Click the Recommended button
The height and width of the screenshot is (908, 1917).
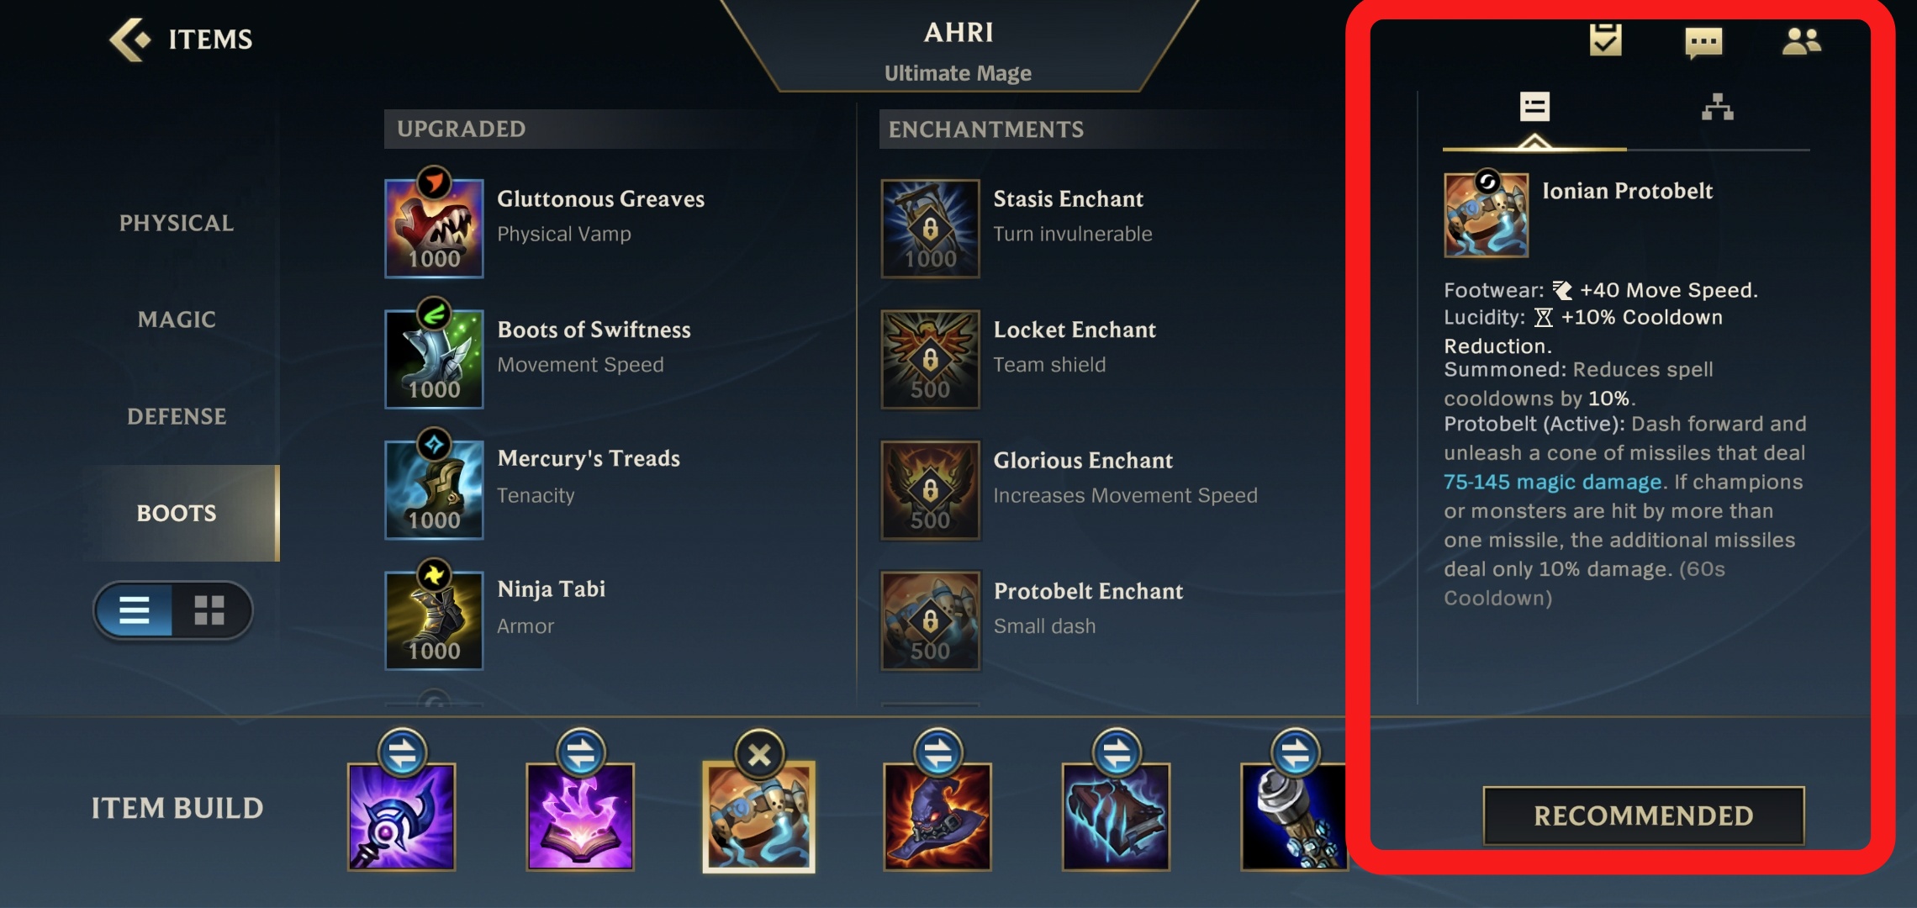(x=1644, y=816)
